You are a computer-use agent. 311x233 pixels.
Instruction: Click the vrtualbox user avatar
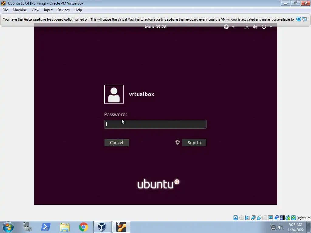pos(114,94)
